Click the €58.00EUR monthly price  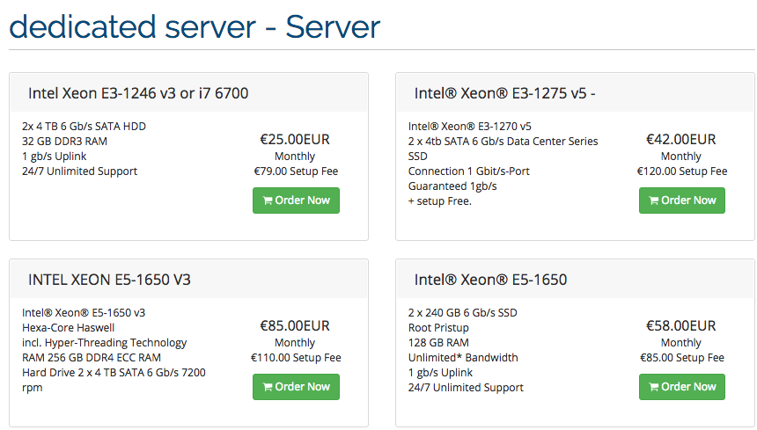(681, 325)
